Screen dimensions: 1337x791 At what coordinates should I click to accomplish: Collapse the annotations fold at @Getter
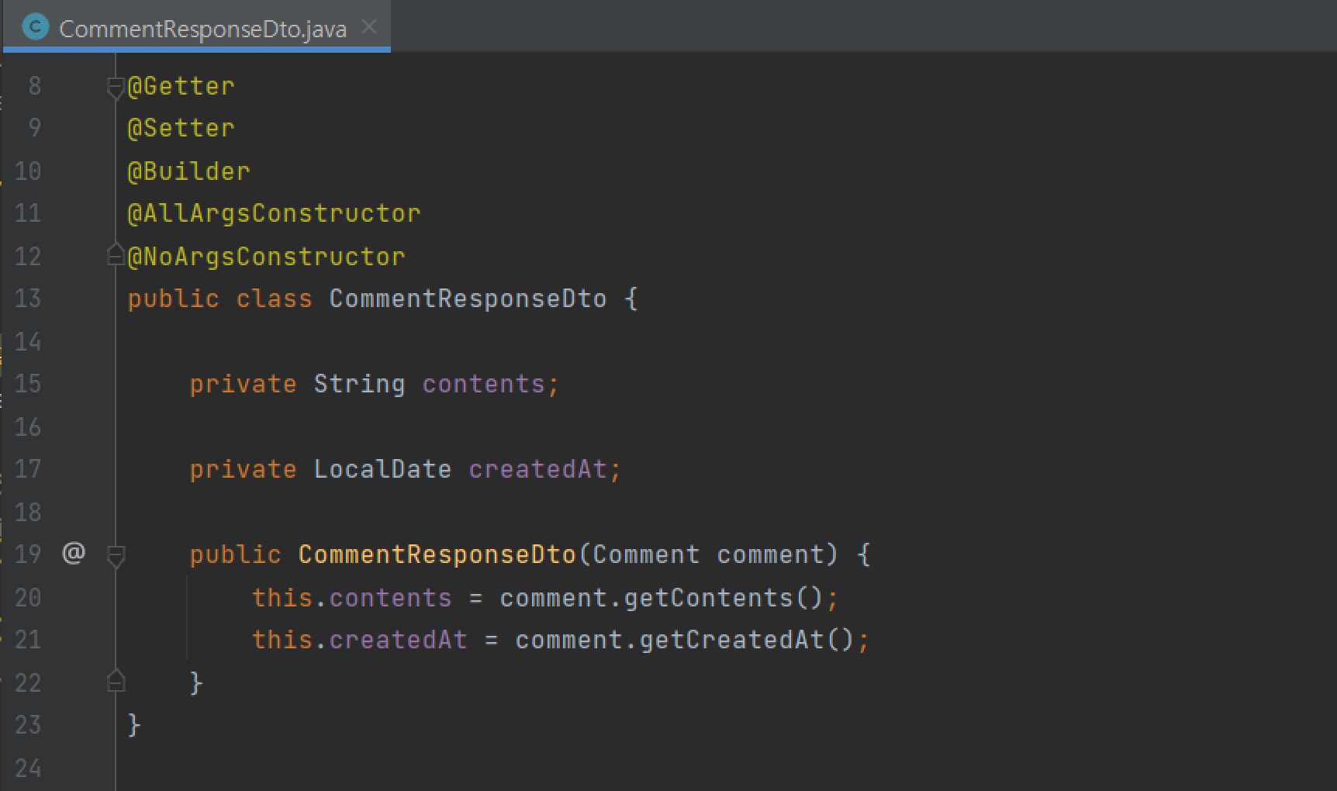point(116,88)
